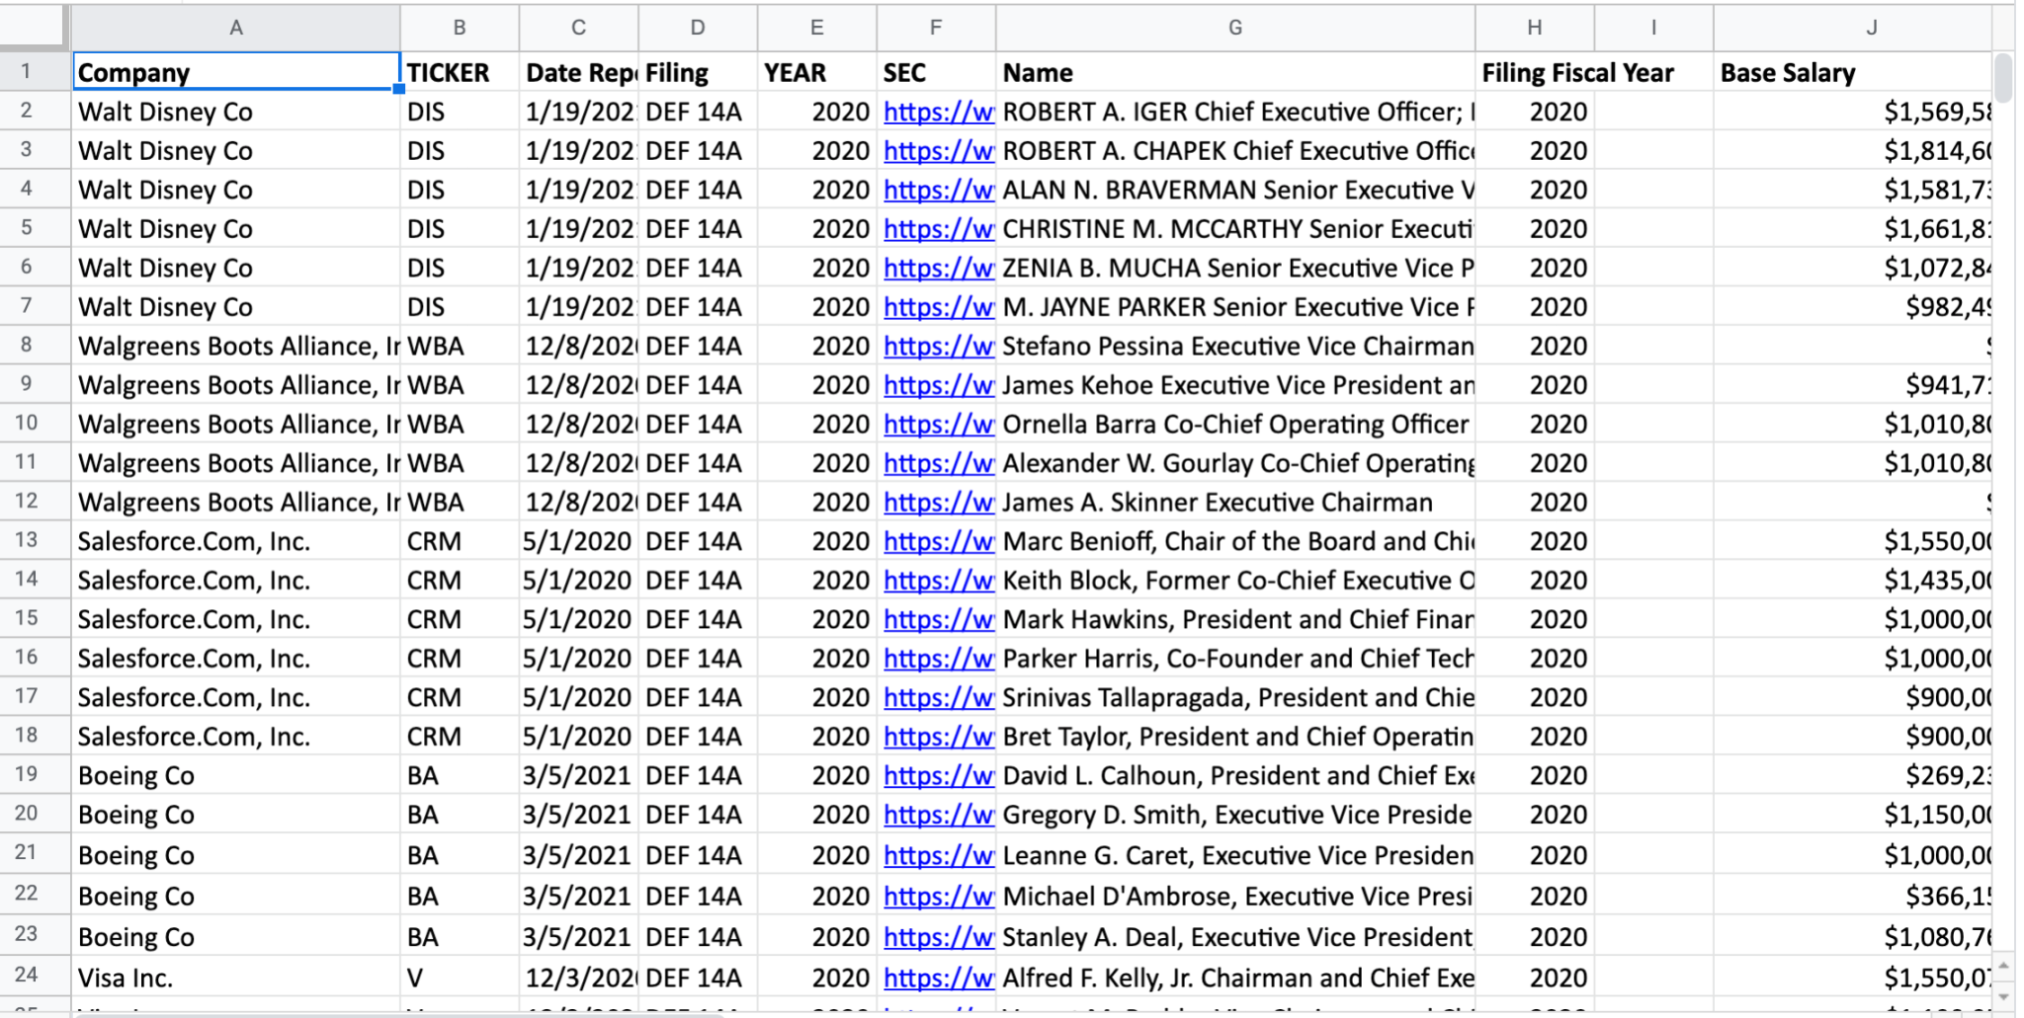2024x1018 pixels.
Task: Click column J header
Action: [x=1870, y=27]
